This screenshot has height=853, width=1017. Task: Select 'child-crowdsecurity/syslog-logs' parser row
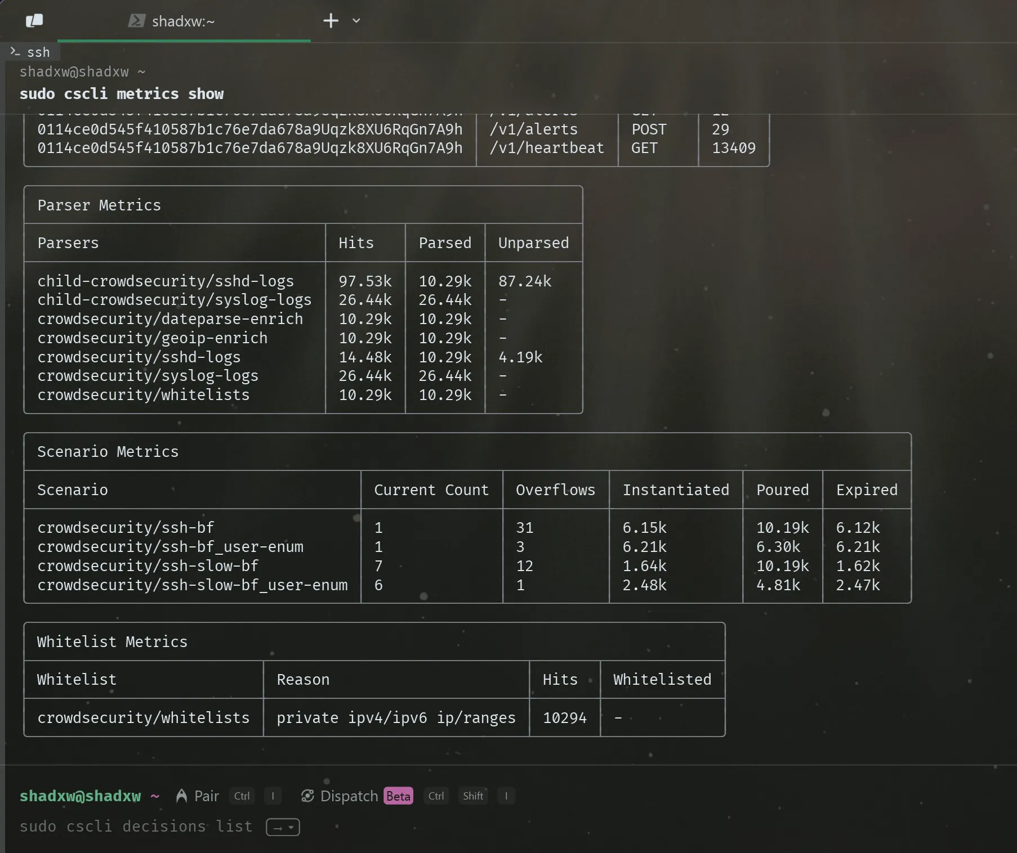[x=175, y=300]
